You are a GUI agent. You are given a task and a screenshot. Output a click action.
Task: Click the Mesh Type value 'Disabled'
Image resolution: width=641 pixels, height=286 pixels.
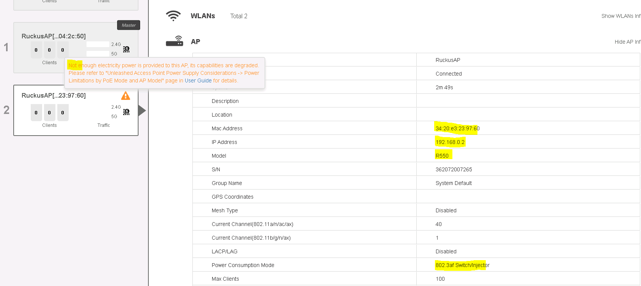[x=446, y=210]
